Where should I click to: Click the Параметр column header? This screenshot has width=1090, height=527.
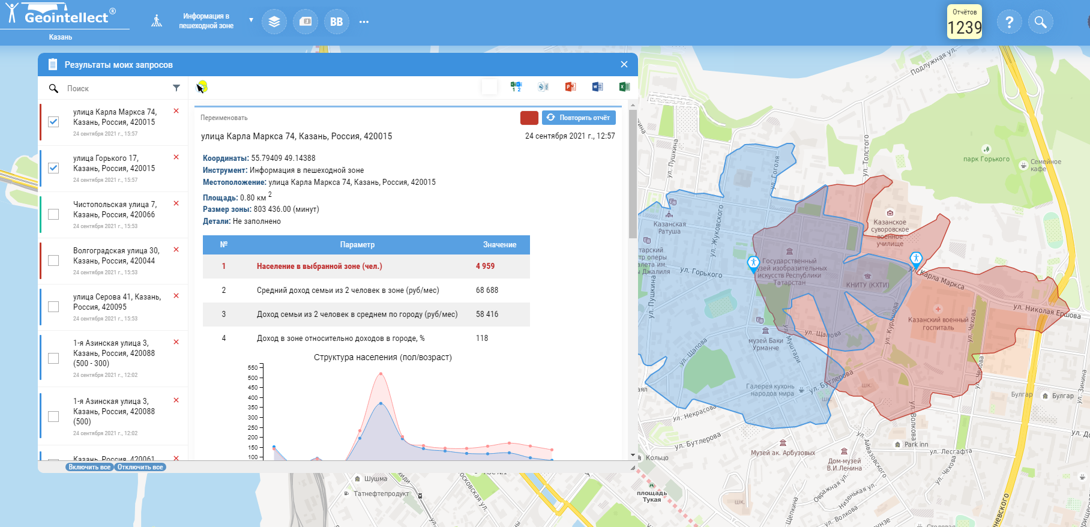357,245
